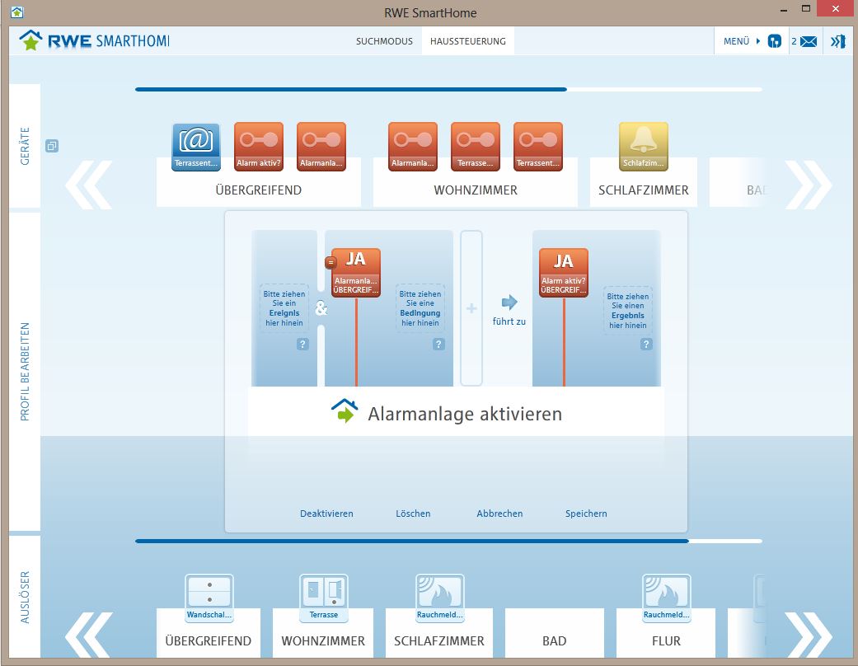Image resolution: width=858 pixels, height=666 pixels.
Task: Click the Ergebnis drop zone placeholder
Action: coord(627,310)
